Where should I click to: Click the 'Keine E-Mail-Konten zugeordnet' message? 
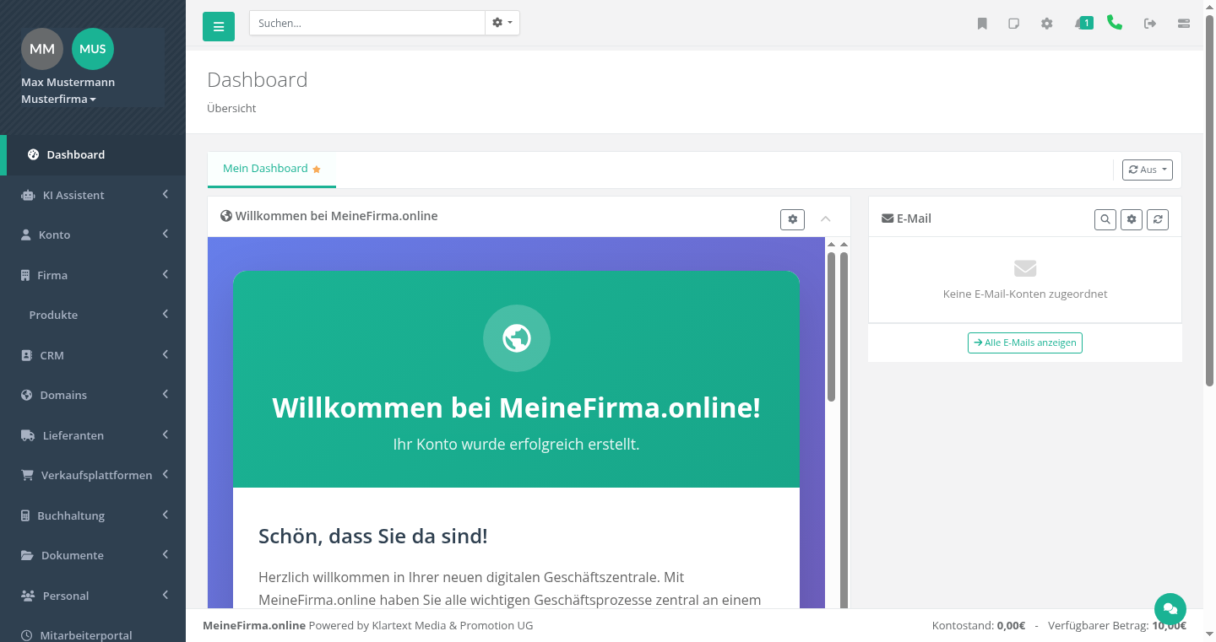tap(1025, 294)
